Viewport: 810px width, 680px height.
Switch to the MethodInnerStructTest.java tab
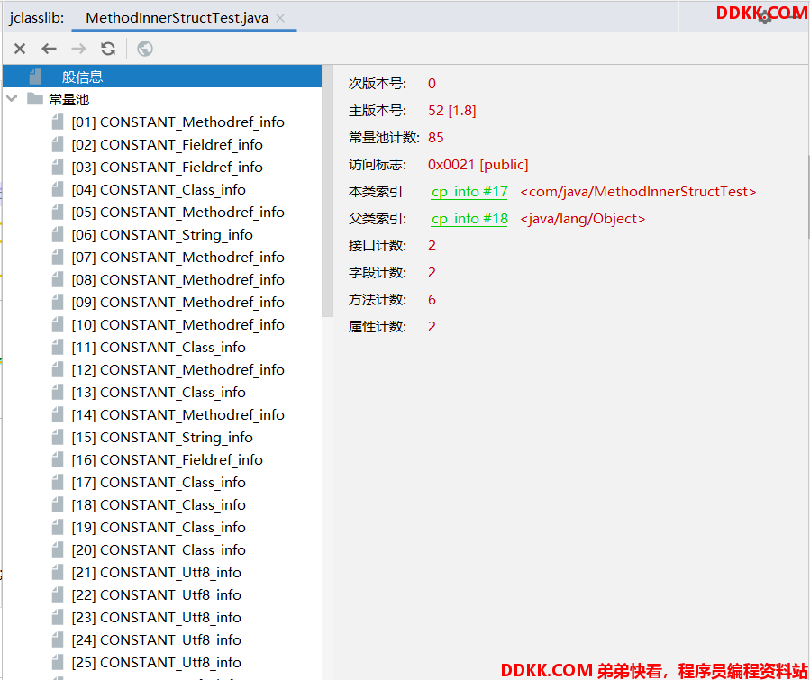[177, 18]
